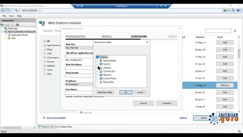The height and width of the screenshot is (137, 243).
Task: Click OK in Browse For Folder dialog
Action: click(126, 92)
